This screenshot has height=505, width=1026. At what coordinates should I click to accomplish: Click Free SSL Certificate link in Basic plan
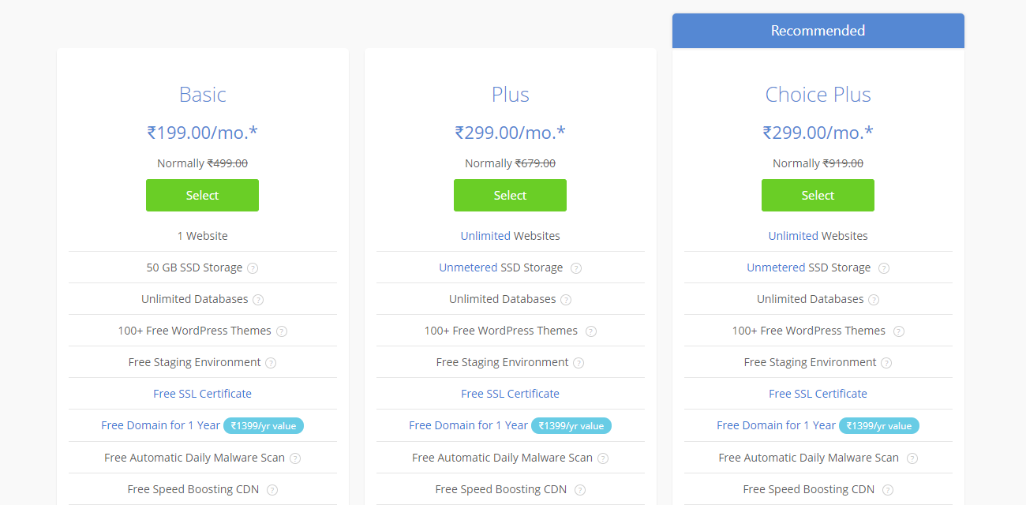(202, 394)
